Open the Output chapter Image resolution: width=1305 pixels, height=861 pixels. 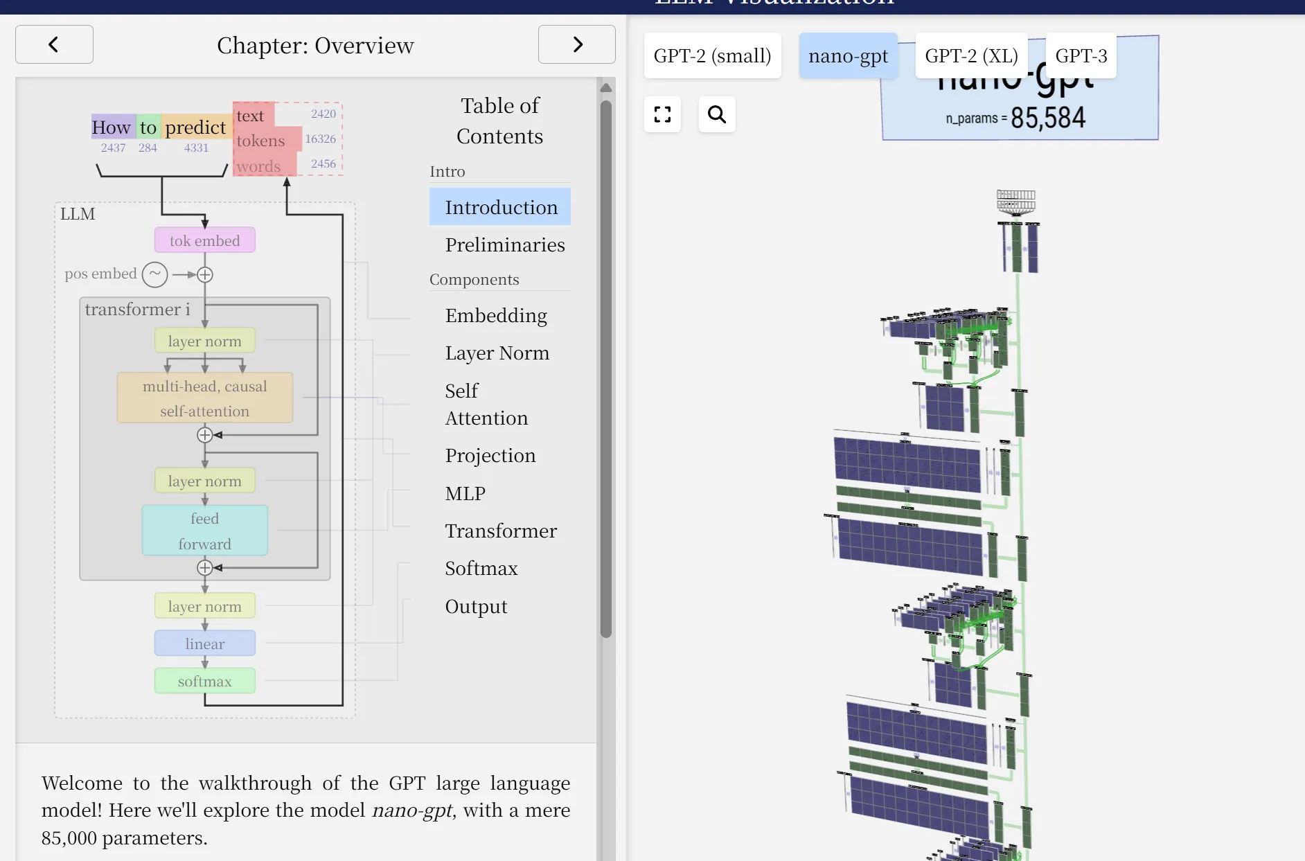coord(476,606)
